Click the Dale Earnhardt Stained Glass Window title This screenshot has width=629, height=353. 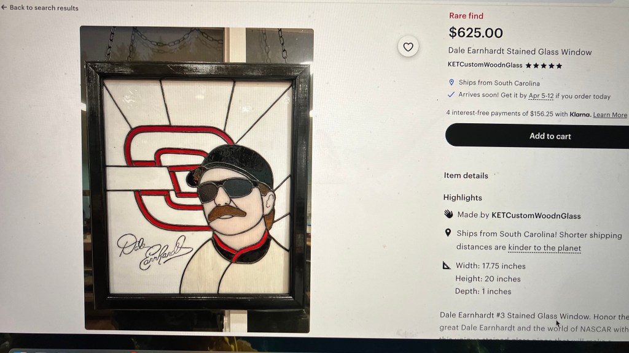click(x=520, y=51)
